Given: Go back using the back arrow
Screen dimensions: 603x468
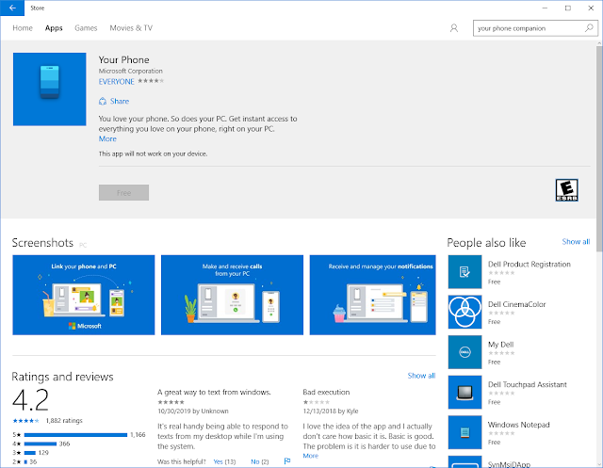Looking at the screenshot, I should [12, 8].
